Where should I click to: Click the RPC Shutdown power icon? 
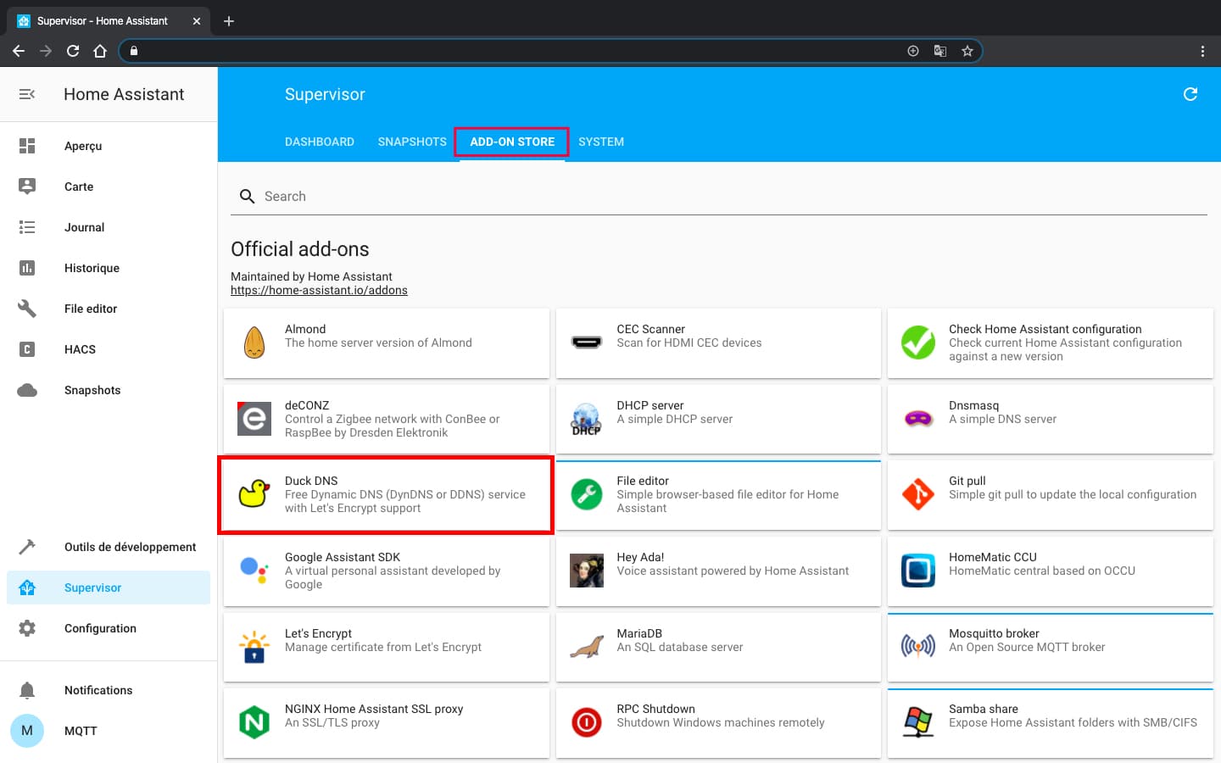586,722
